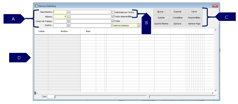
Task: Open lookup ellipsis beside Clase Nomina
Action: [69, 12]
